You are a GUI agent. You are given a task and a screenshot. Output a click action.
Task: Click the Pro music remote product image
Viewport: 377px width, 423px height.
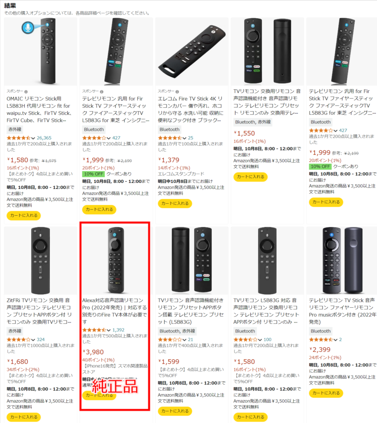click(341, 260)
